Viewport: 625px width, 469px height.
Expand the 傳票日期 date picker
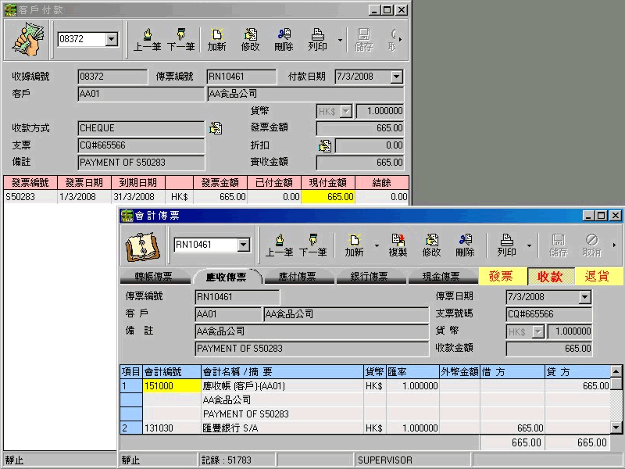(x=585, y=297)
